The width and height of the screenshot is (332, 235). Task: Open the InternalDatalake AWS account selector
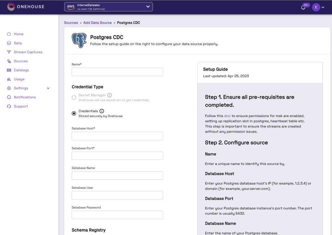coord(108,6)
